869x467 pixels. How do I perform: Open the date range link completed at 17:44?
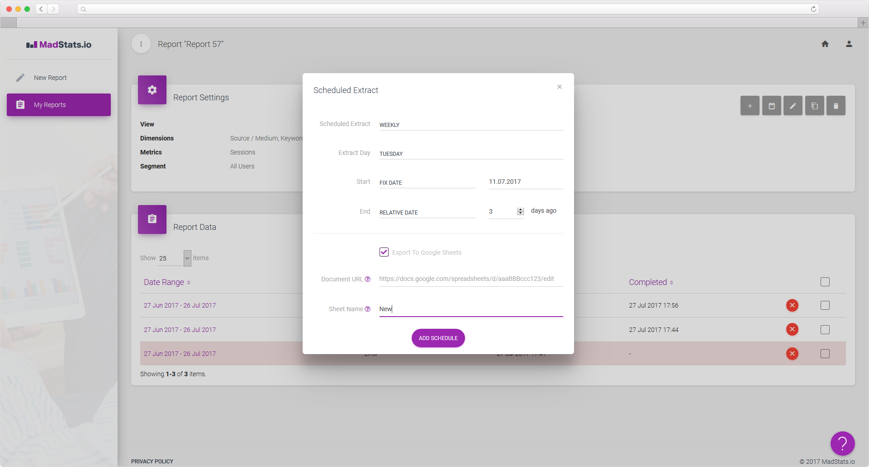(180, 330)
